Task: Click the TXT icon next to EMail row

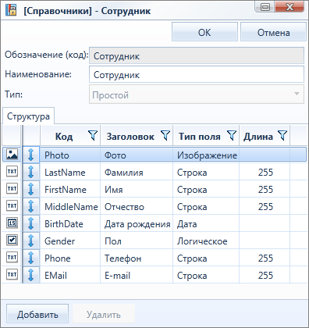Action: coord(12,274)
